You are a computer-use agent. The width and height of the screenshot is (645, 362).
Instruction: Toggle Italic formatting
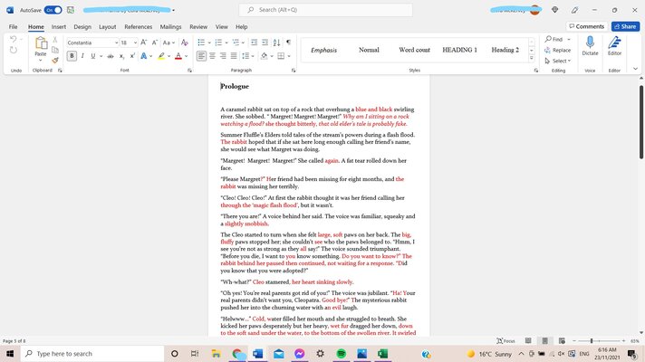pos(82,56)
